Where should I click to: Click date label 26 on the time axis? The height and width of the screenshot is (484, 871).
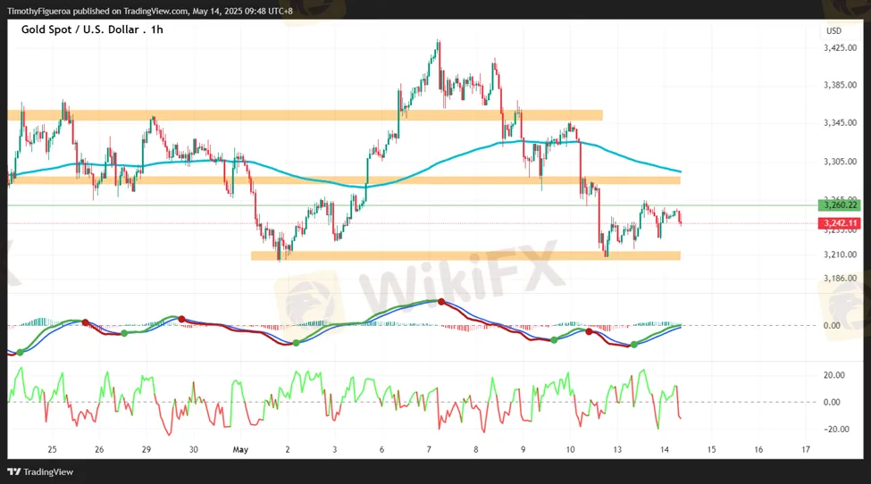tap(99, 449)
